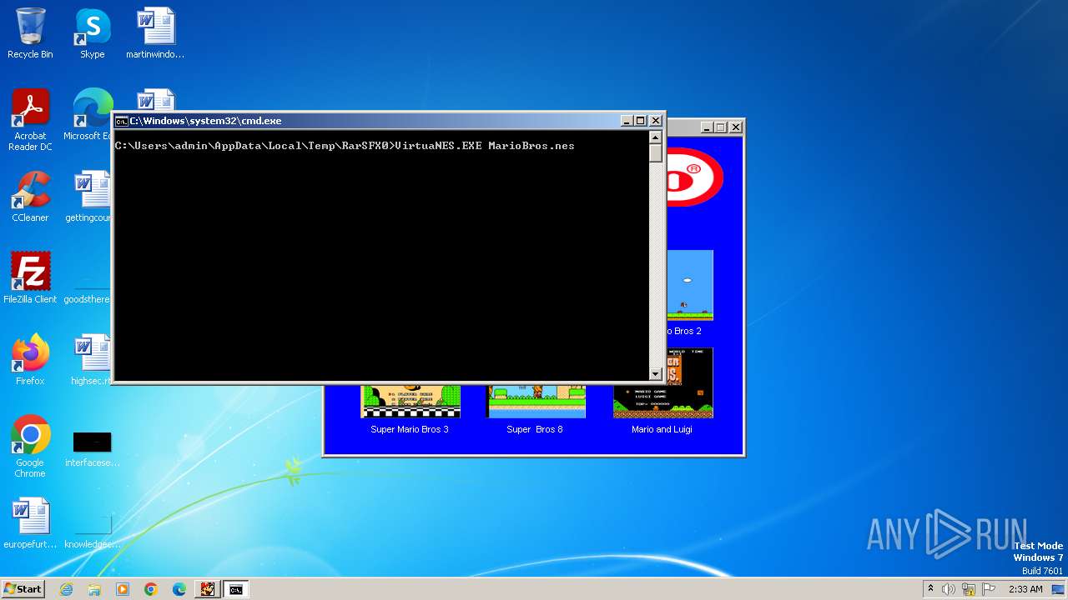Click the 'Super Bros 8' label
1068x600 pixels.
point(535,429)
